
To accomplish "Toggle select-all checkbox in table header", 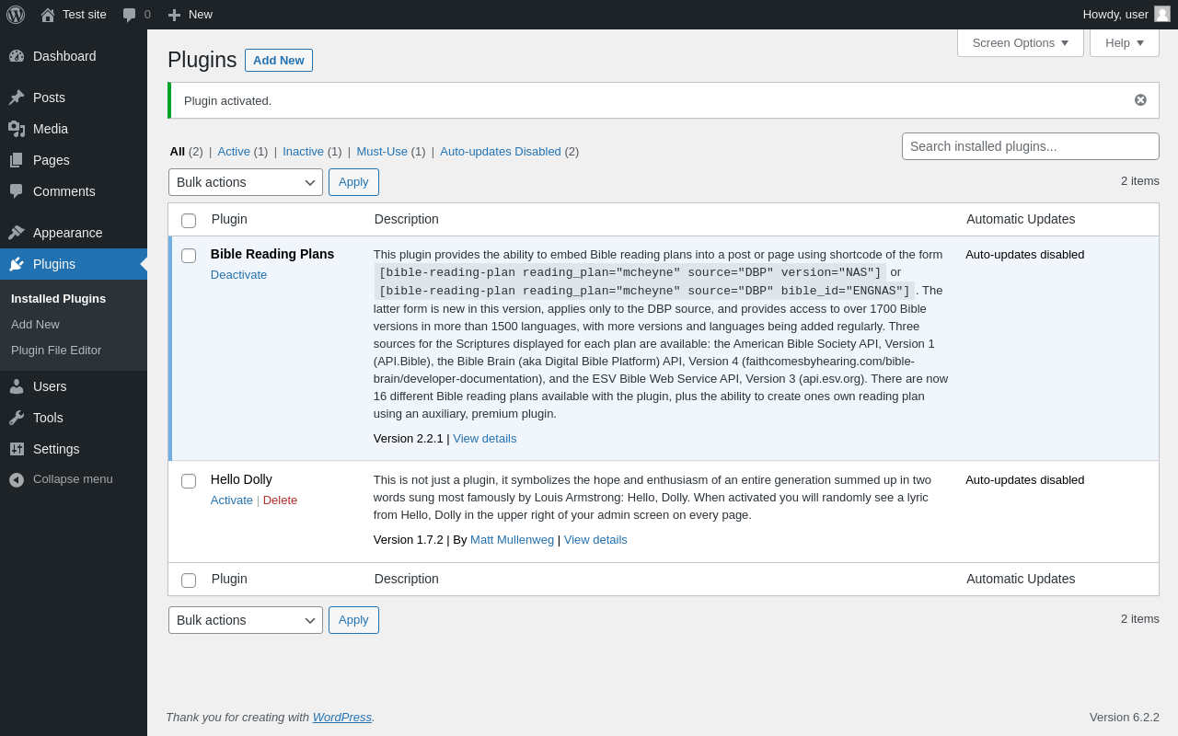I will [x=189, y=221].
